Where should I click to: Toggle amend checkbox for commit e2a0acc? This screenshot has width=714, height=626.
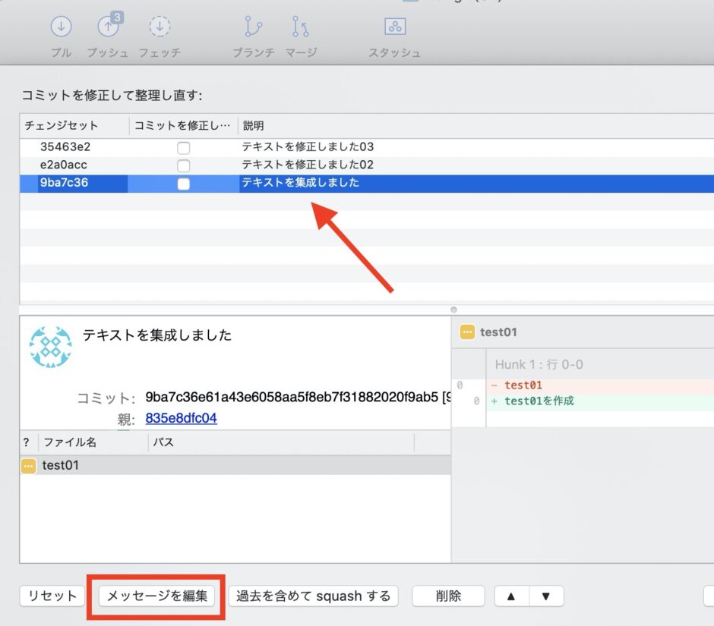click(184, 165)
